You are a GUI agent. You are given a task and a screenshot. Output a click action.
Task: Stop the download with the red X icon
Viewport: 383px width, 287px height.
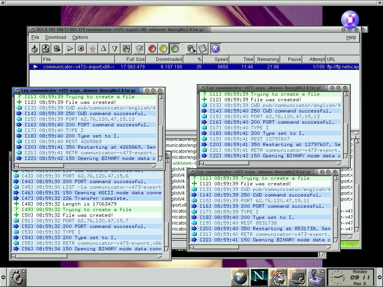[81, 49]
